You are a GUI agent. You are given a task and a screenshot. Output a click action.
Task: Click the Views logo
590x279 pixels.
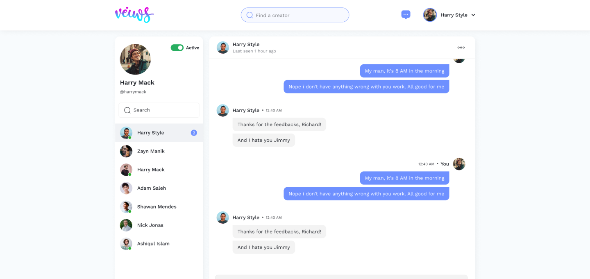point(134,15)
